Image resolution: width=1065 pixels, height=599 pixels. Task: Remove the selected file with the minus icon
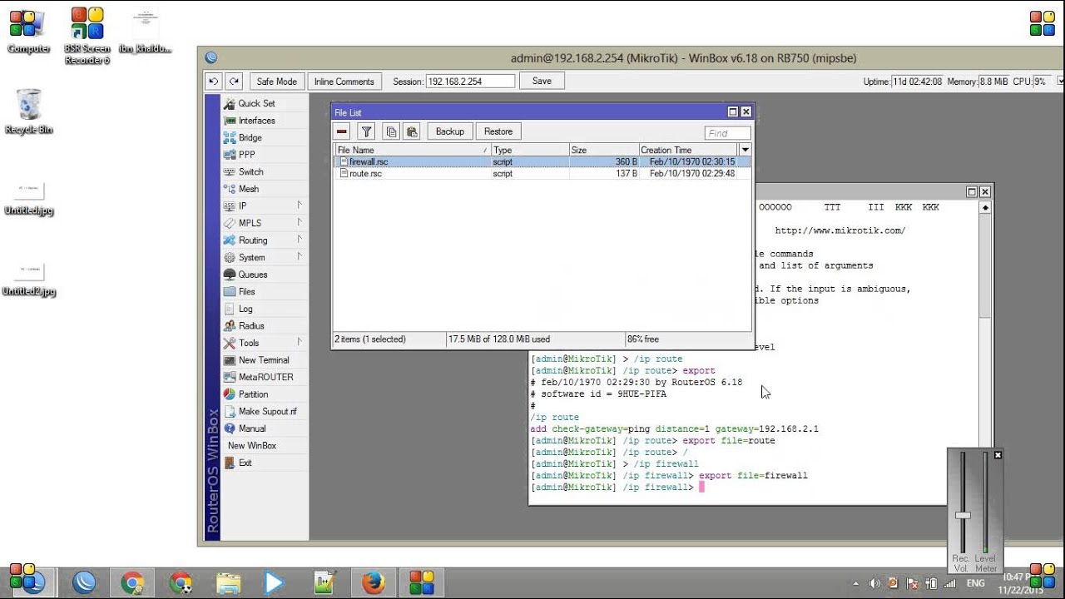342,131
